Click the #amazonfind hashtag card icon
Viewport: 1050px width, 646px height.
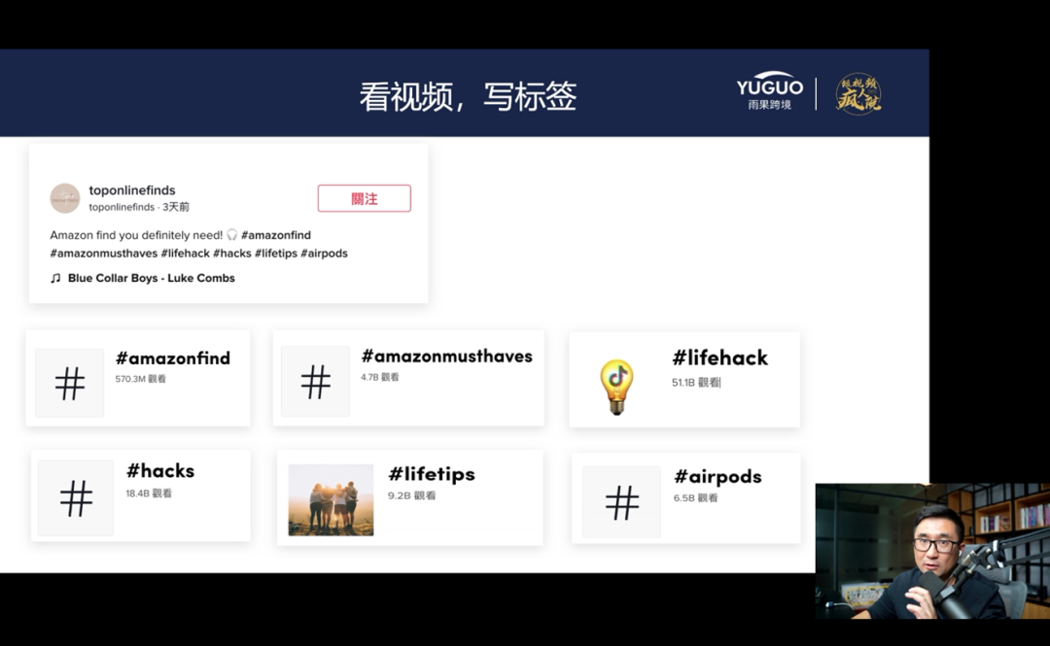point(68,383)
